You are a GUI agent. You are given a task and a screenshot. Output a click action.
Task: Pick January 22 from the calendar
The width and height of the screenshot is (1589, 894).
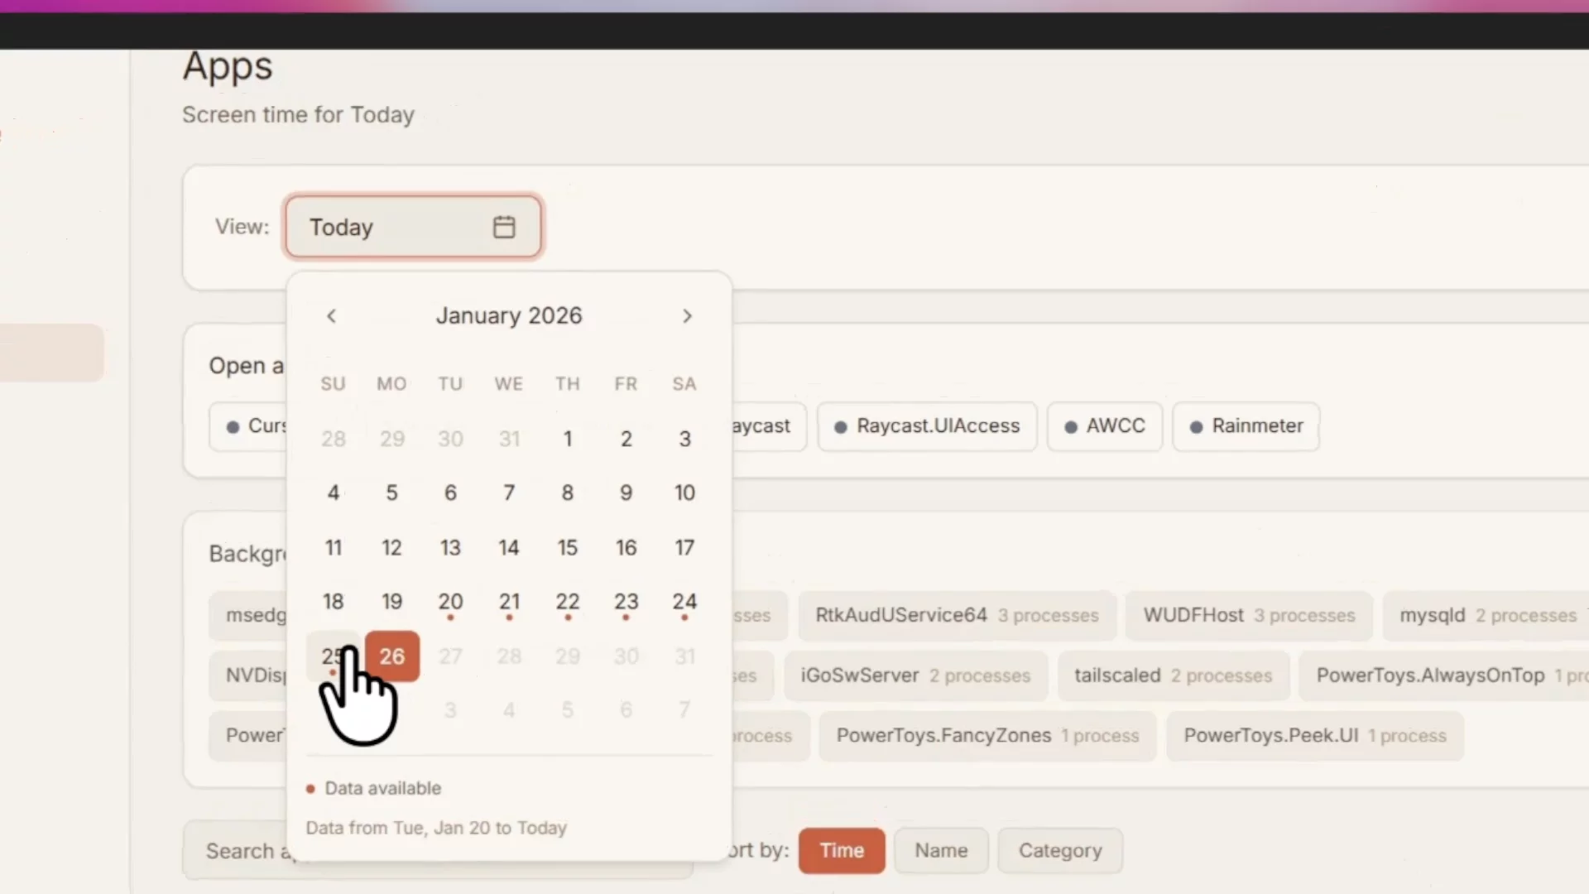[x=567, y=602]
